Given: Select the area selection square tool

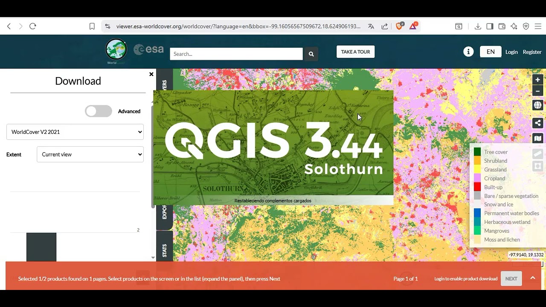Looking at the screenshot, I should pyautogui.click(x=538, y=166).
